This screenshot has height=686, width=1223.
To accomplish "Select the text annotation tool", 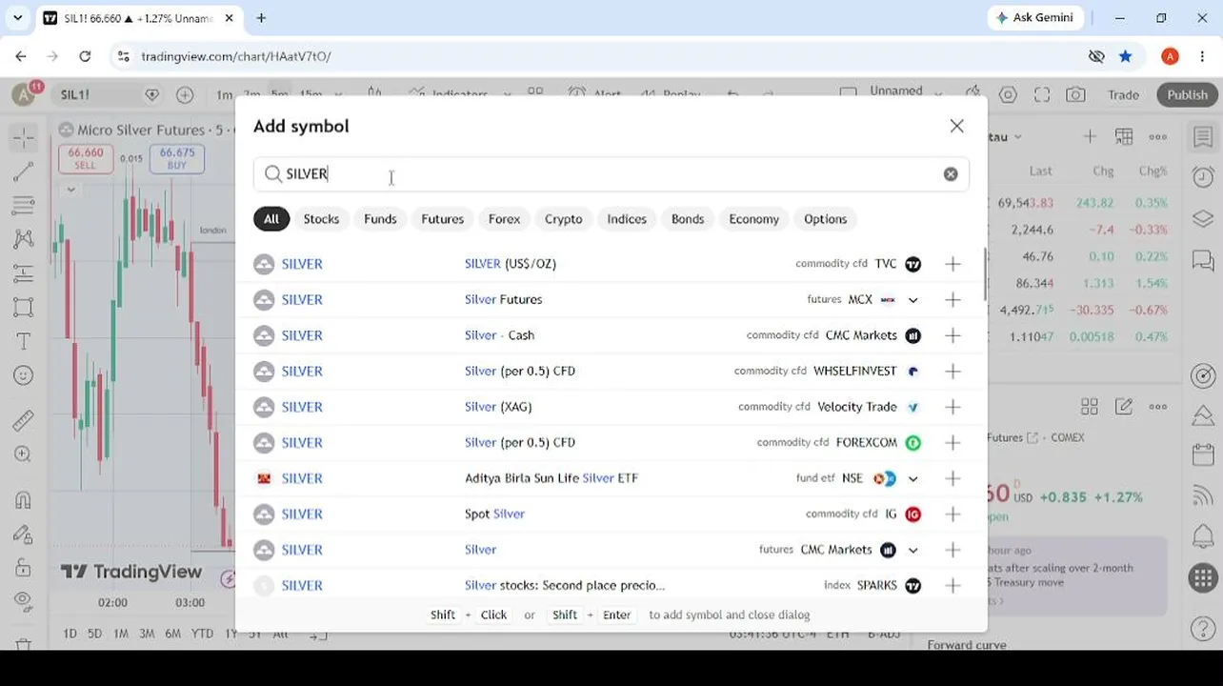I will (x=24, y=341).
